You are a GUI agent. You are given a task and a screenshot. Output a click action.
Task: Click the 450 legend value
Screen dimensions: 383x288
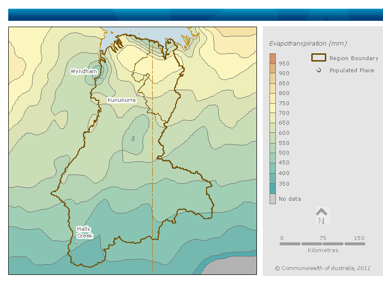pyautogui.click(x=284, y=163)
